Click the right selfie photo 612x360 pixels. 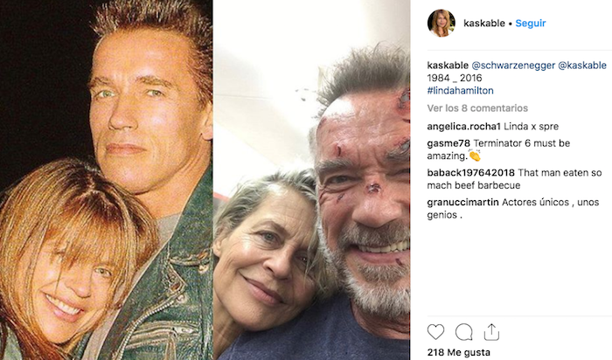click(x=311, y=180)
